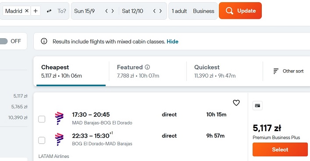Go to next return date
310x161 pixels.
[x=160, y=11]
